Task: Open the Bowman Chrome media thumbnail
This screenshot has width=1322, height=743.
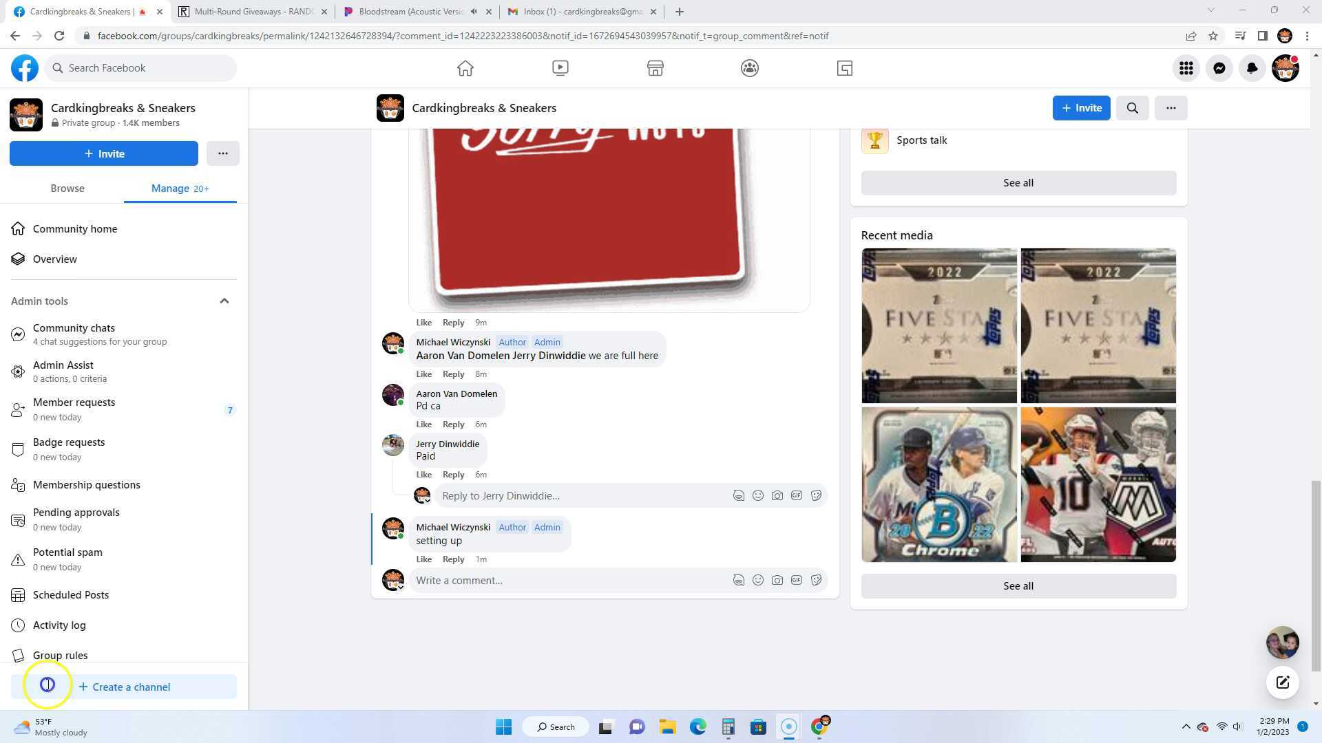Action: coord(938,484)
